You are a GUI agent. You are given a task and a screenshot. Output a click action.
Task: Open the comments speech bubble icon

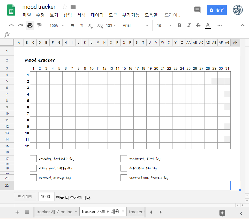(197, 10)
